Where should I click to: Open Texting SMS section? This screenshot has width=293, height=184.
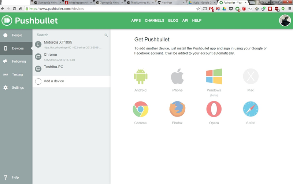[x=16, y=74]
